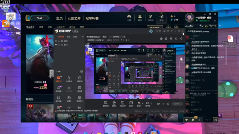Open stream settings gear beside start button

pyautogui.click(x=168, y=104)
